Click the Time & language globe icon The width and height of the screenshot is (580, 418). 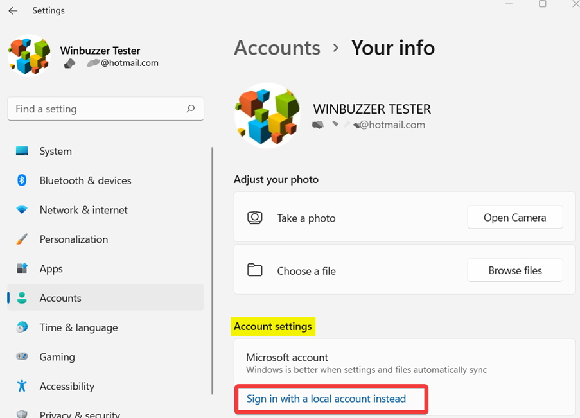pos(22,327)
